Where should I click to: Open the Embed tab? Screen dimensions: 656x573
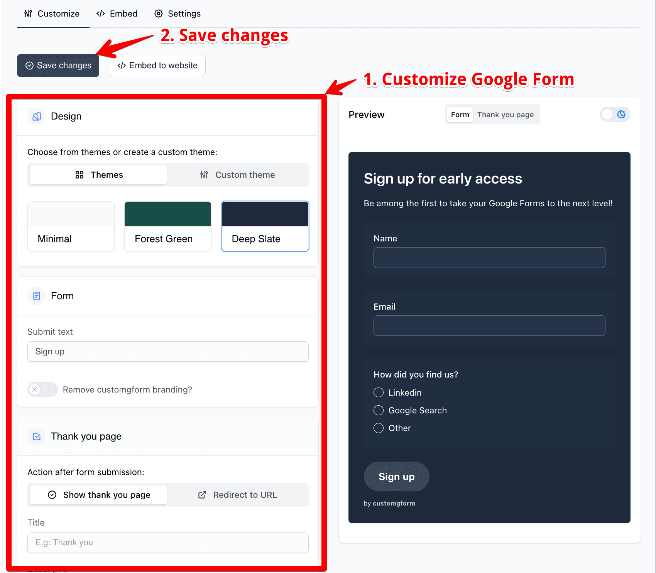117,14
